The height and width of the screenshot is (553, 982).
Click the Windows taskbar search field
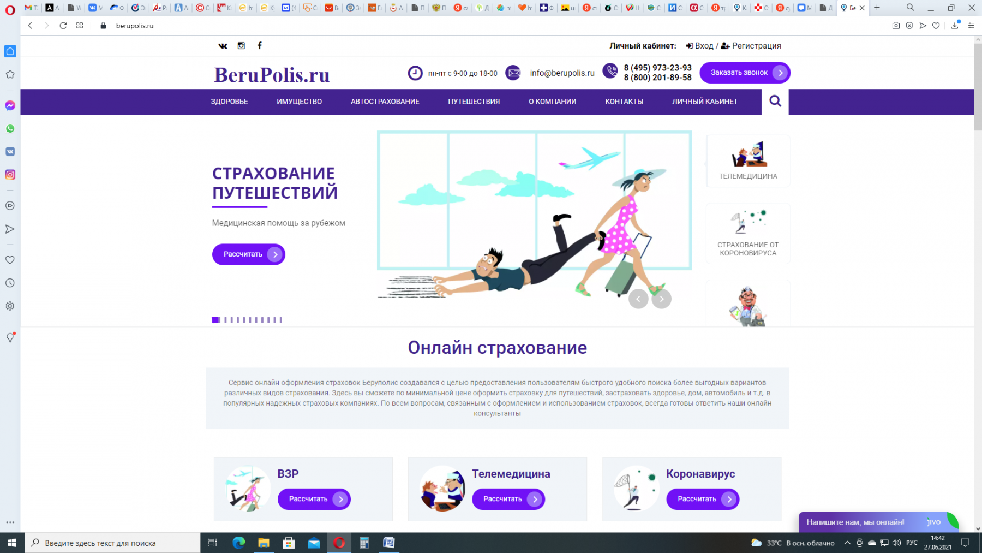[x=112, y=543]
